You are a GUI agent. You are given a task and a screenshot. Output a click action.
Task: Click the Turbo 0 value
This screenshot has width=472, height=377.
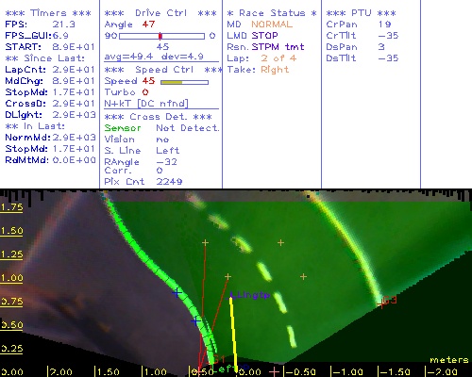click(145, 92)
